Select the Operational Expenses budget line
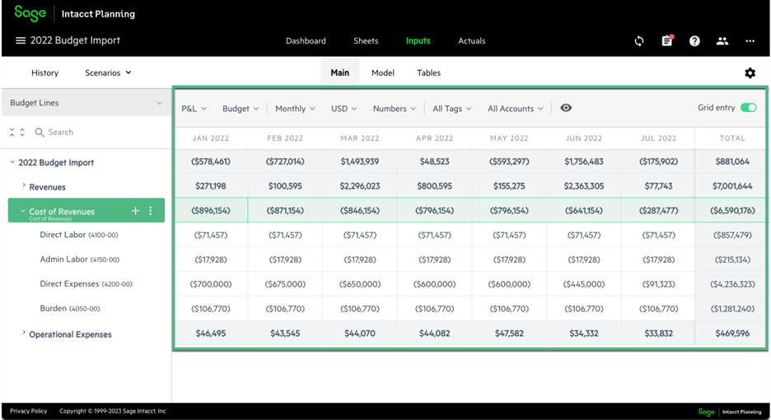The image size is (771, 420). [70, 334]
